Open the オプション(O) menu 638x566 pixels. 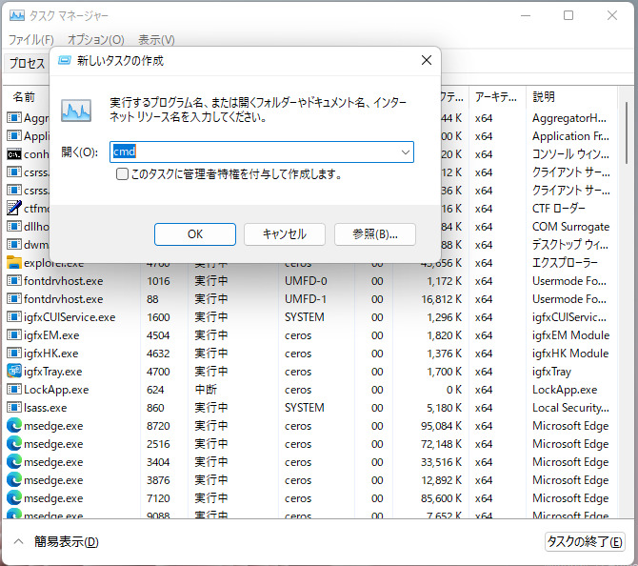95,40
